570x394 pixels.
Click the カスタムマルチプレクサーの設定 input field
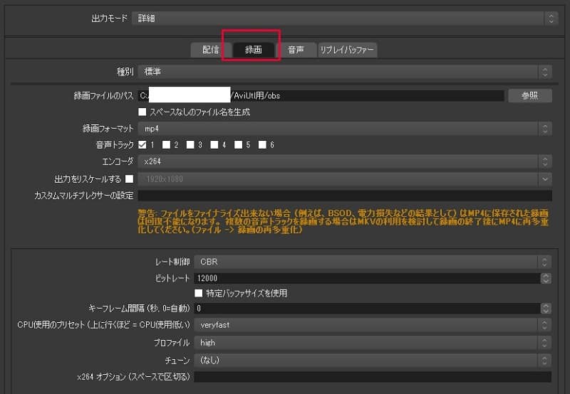[345, 196]
